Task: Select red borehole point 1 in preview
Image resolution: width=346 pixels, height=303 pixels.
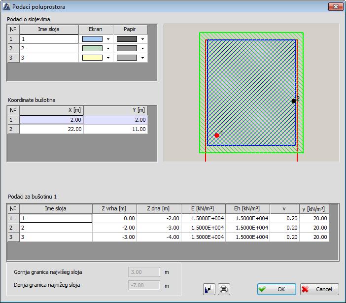Action: pos(217,135)
